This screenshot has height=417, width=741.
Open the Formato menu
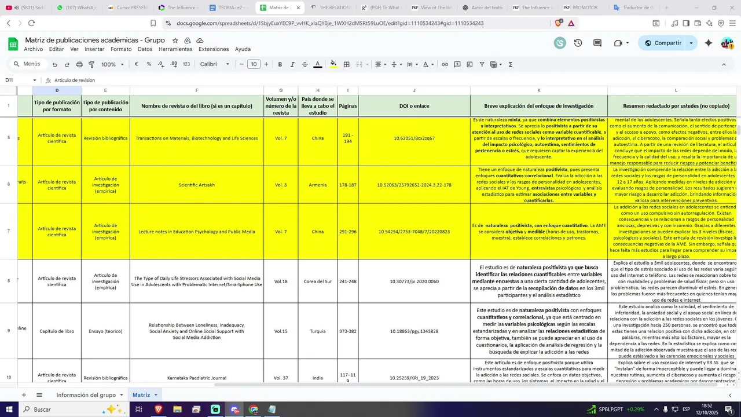(x=121, y=49)
